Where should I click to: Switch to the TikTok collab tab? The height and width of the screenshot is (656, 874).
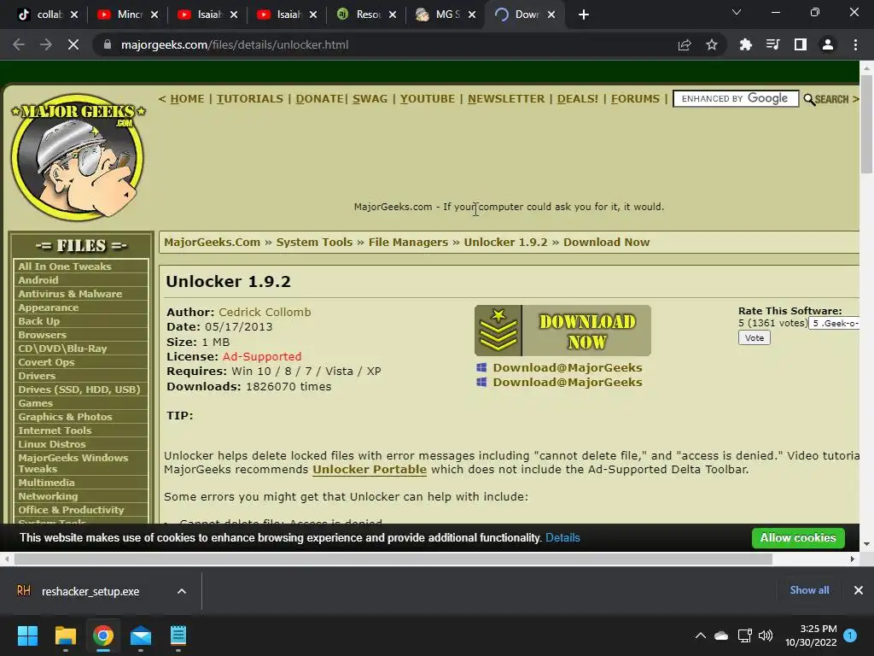pos(48,15)
